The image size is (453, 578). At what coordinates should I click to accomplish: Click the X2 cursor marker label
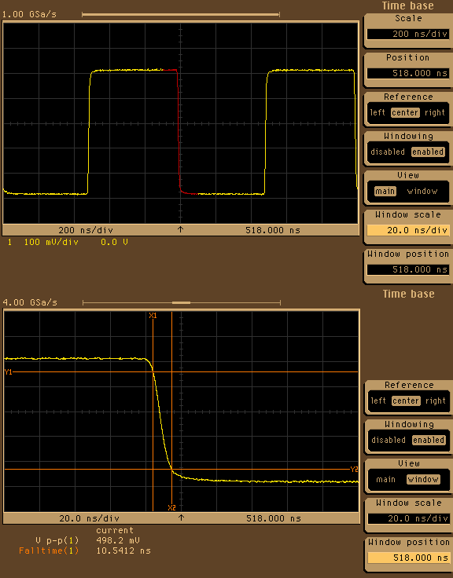pyautogui.click(x=171, y=507)
